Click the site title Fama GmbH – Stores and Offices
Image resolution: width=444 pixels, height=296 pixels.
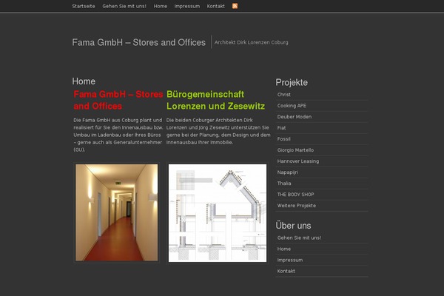139,42
